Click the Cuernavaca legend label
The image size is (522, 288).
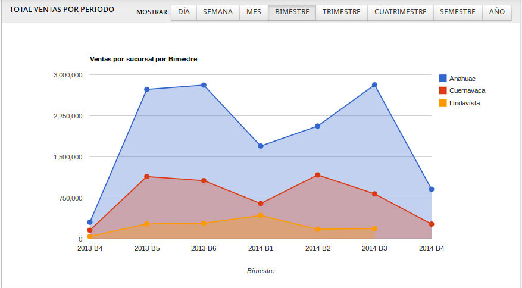[467, 90]
